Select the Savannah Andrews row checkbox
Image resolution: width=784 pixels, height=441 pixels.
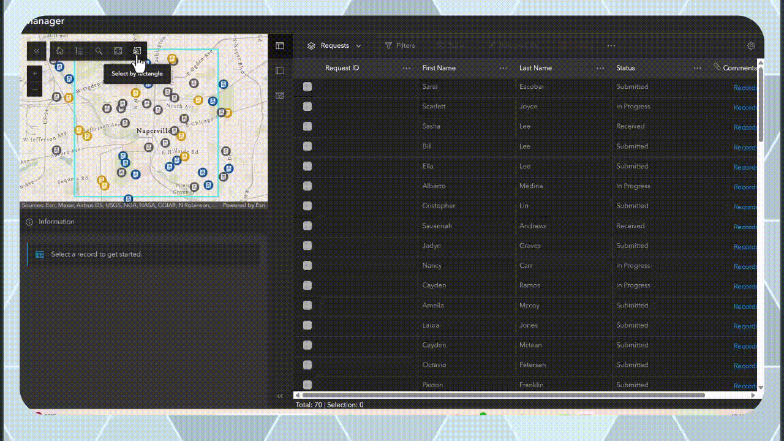(x=307, y=226)
